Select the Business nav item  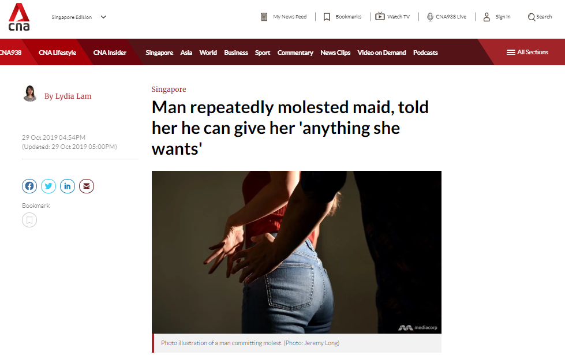tap(236, 53)
